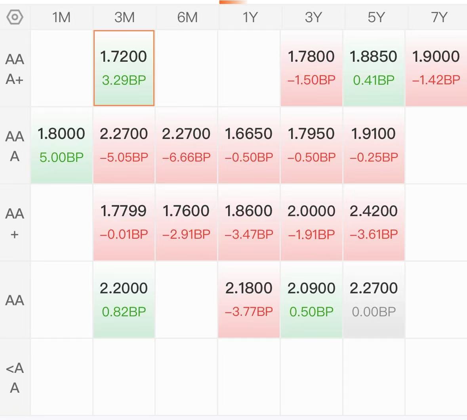
Task: Open the cell showing -6.66BP
Action: [x=186, y=145]
